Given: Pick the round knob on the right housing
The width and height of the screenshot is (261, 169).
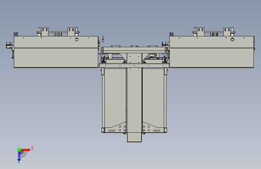Looking at the screenshot, I should (232, 39).
